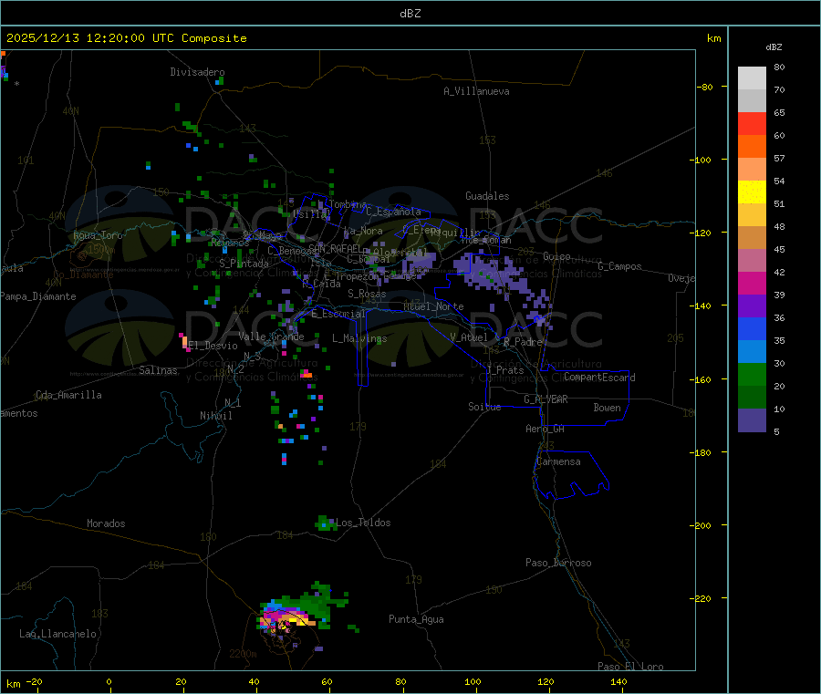Click the green echo beside Los_Toldos
The height and width of the screenshot is (694, 821).
point(326,523)
